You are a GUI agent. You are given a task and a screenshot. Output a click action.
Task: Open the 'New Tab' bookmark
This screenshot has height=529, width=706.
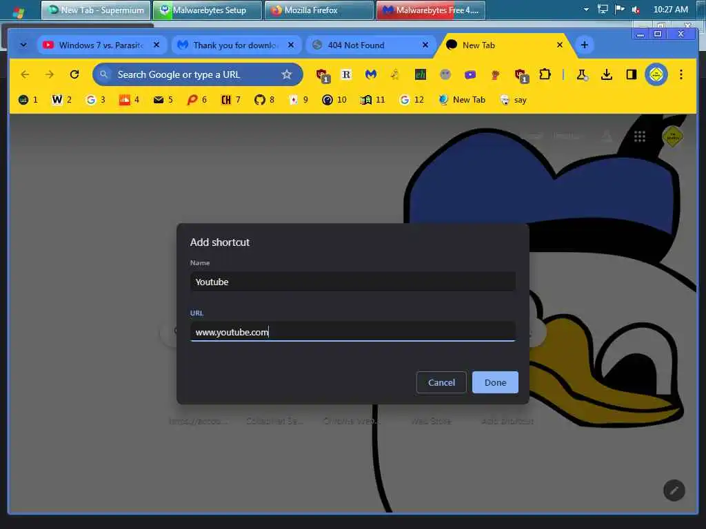(462, 100)
